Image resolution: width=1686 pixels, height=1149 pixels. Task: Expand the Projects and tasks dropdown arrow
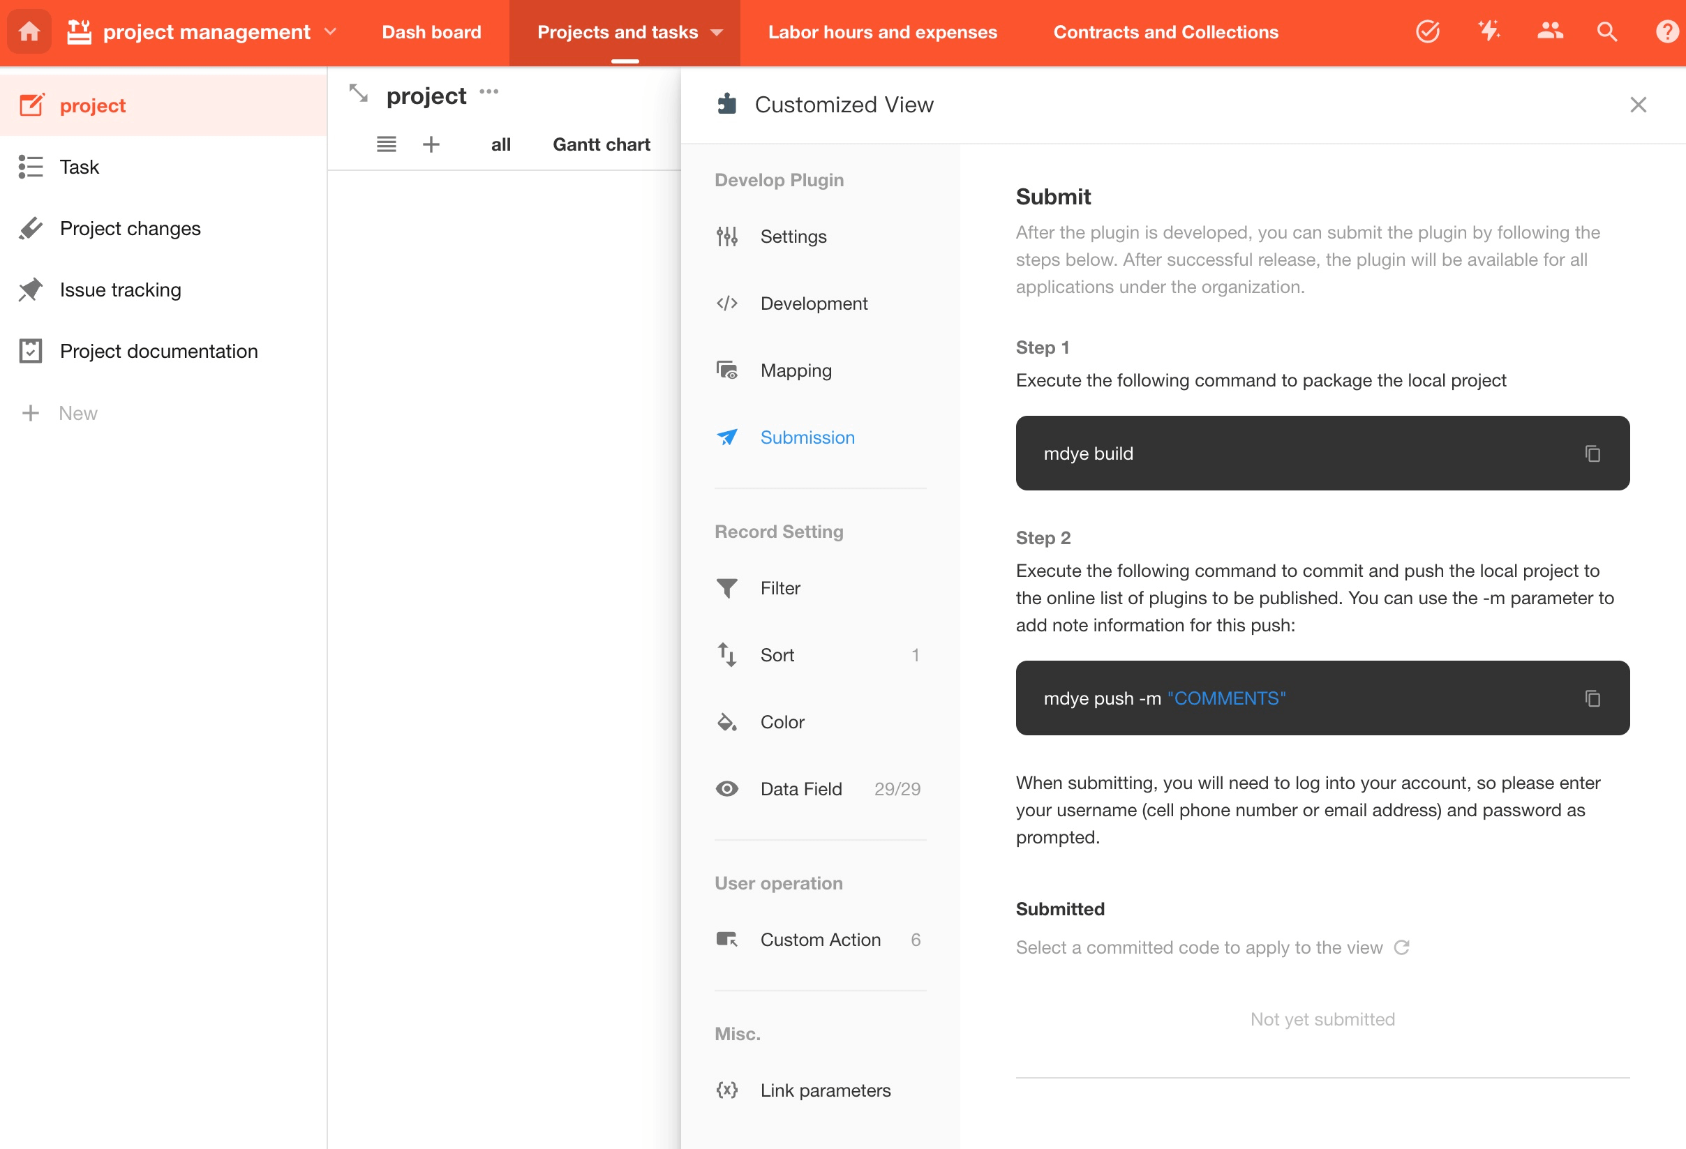point(717,33)
